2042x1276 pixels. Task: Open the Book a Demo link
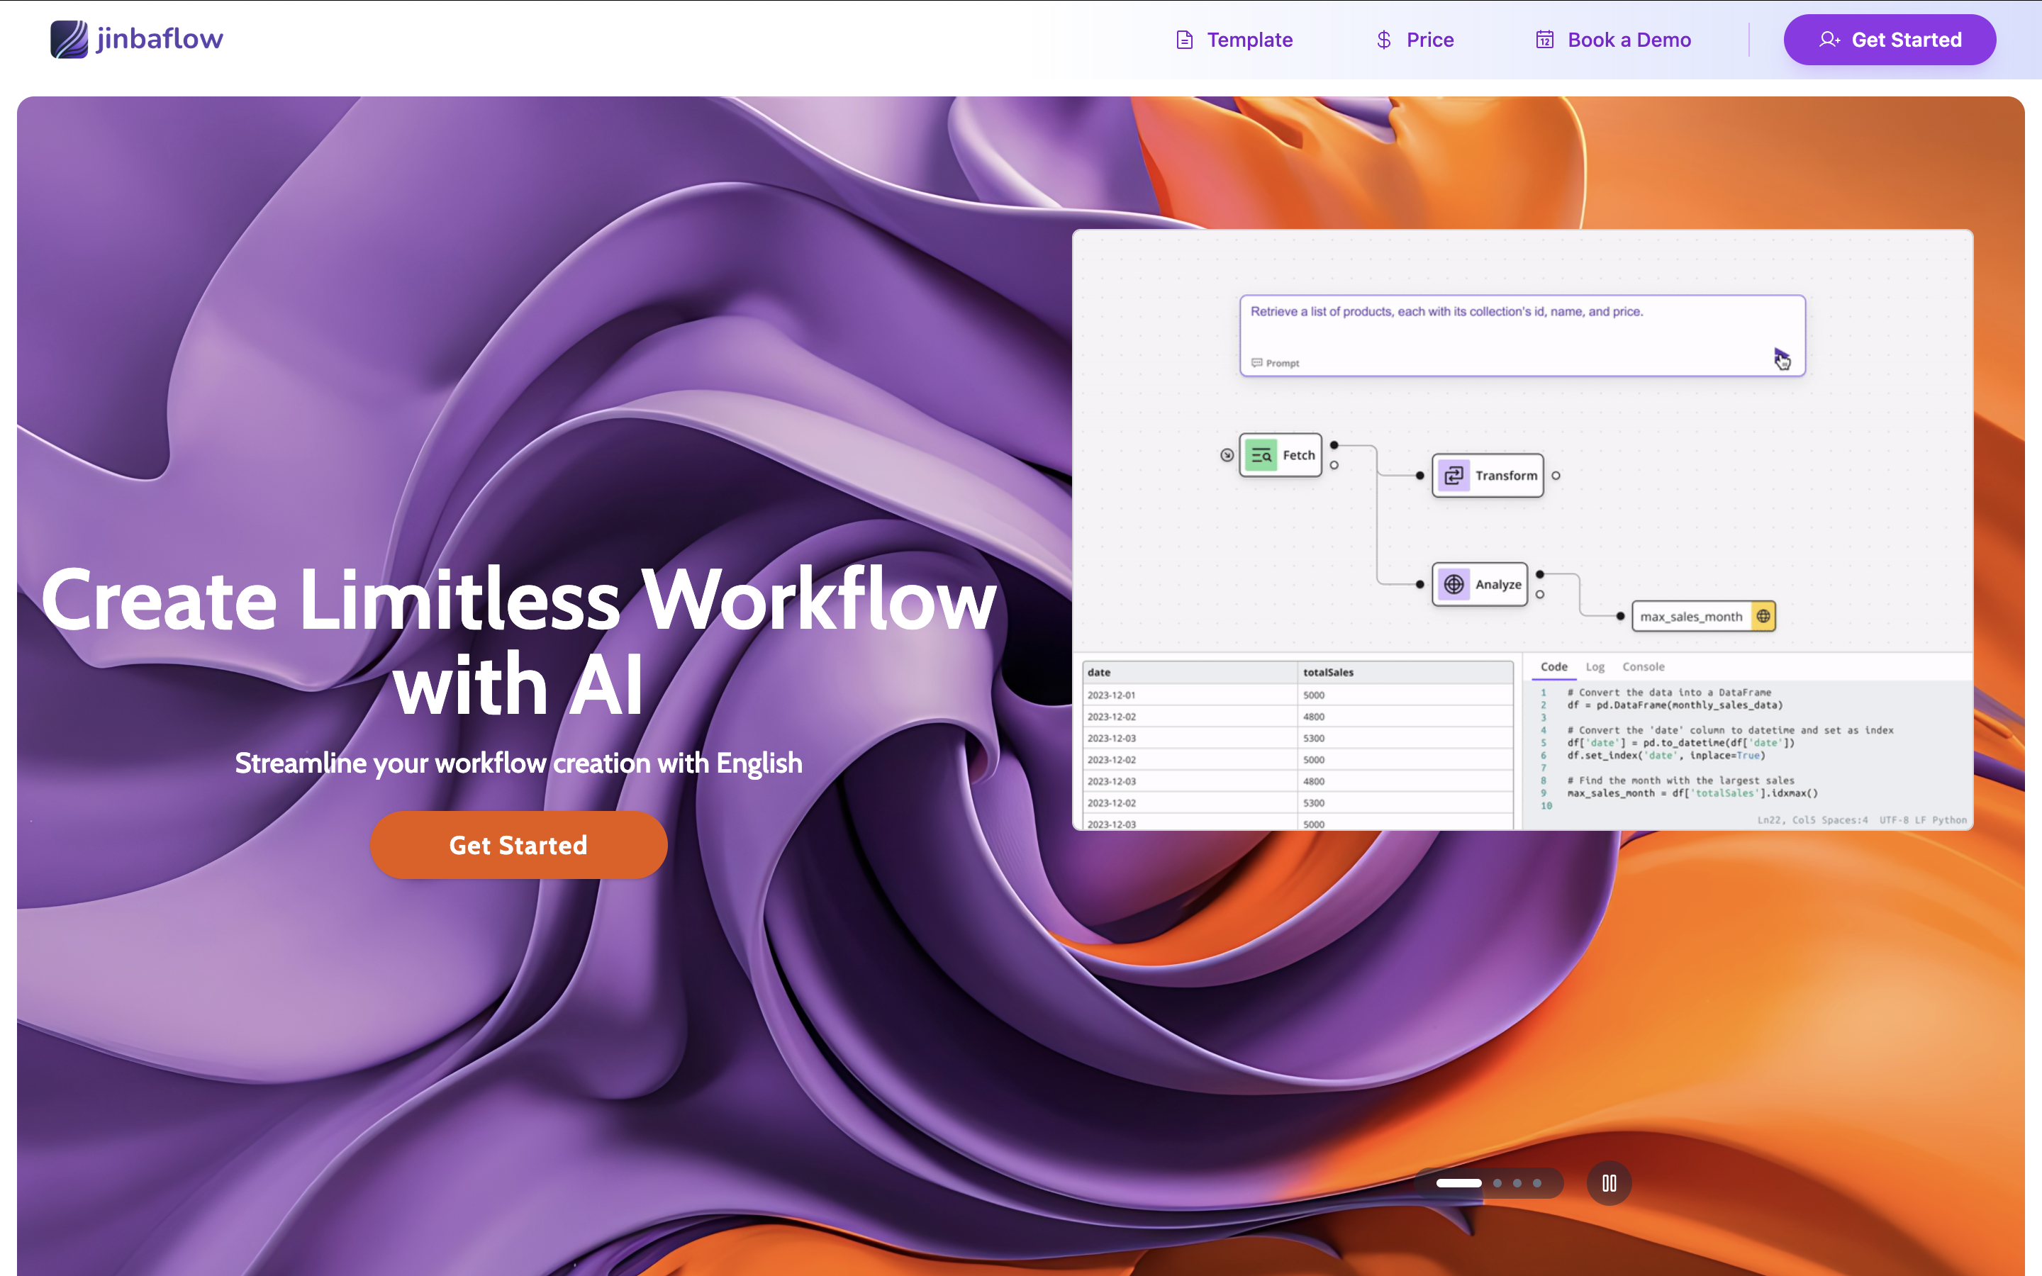coord(1629,40)
